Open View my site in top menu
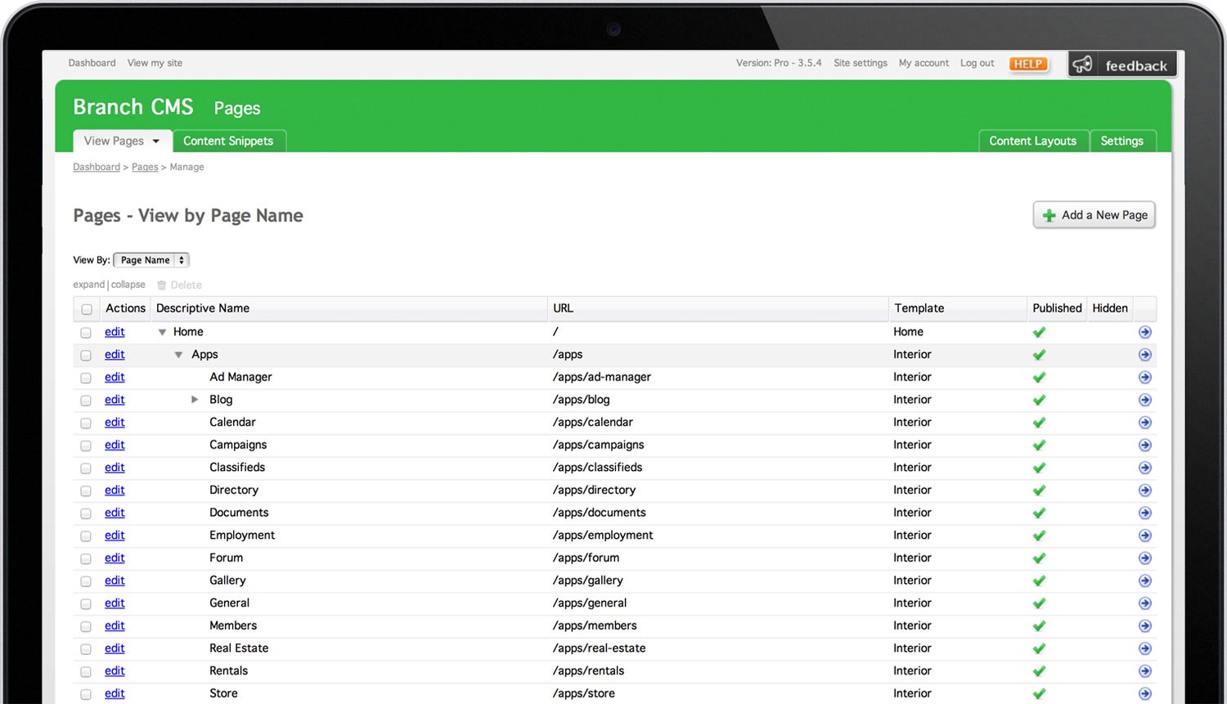 click(x=155, y=63)
